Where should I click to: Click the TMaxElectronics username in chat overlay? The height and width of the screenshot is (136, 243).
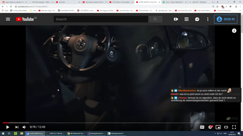pyautogui.click(x=187, y=91)
